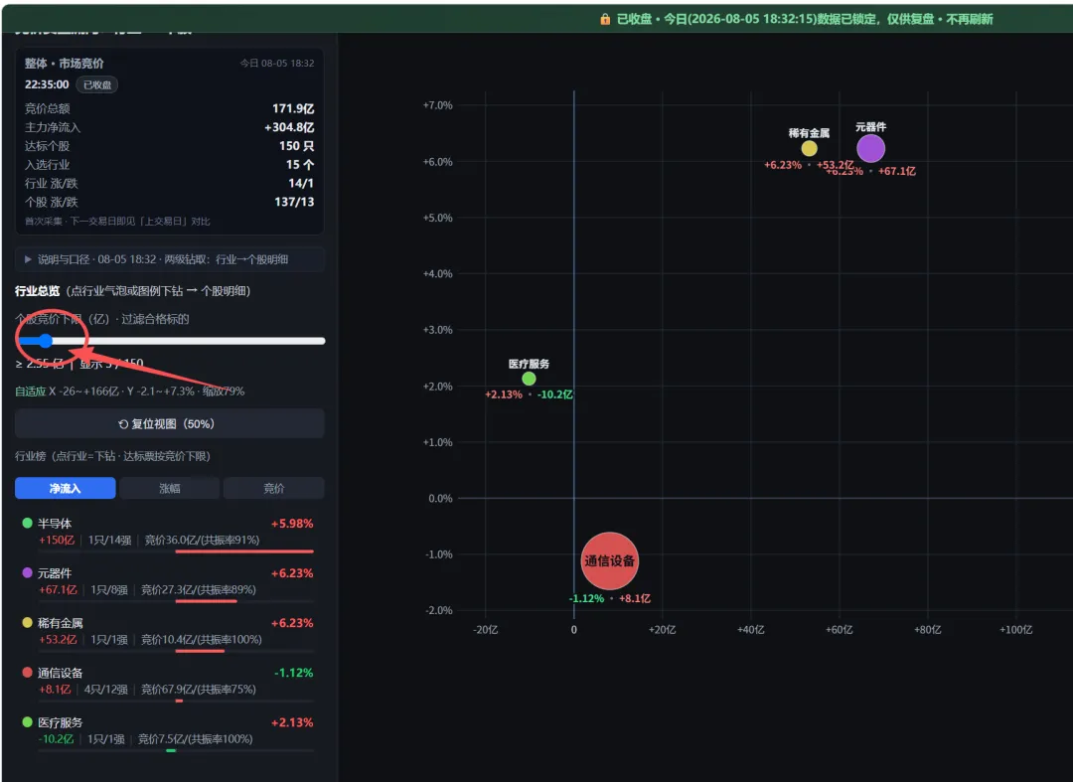The image size is (1073, 782).
Task: Open the 半导体 industry row name
Action: tap(55, 524)
